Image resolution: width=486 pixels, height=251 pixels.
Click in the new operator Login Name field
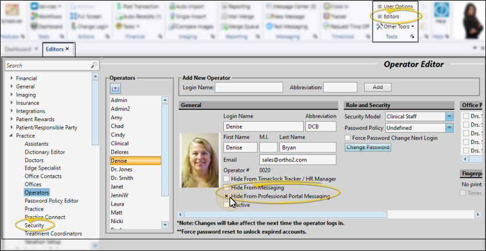[x=249, y=87]
